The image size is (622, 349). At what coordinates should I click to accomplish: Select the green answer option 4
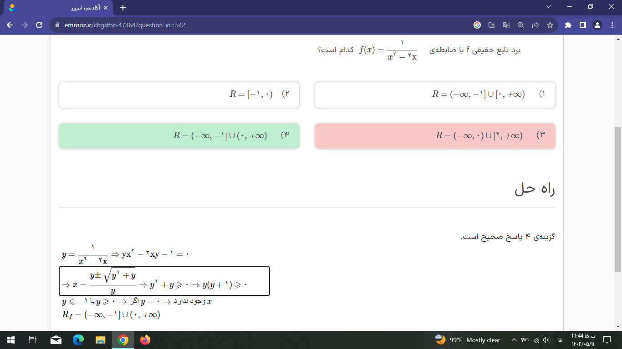[179, 136]
